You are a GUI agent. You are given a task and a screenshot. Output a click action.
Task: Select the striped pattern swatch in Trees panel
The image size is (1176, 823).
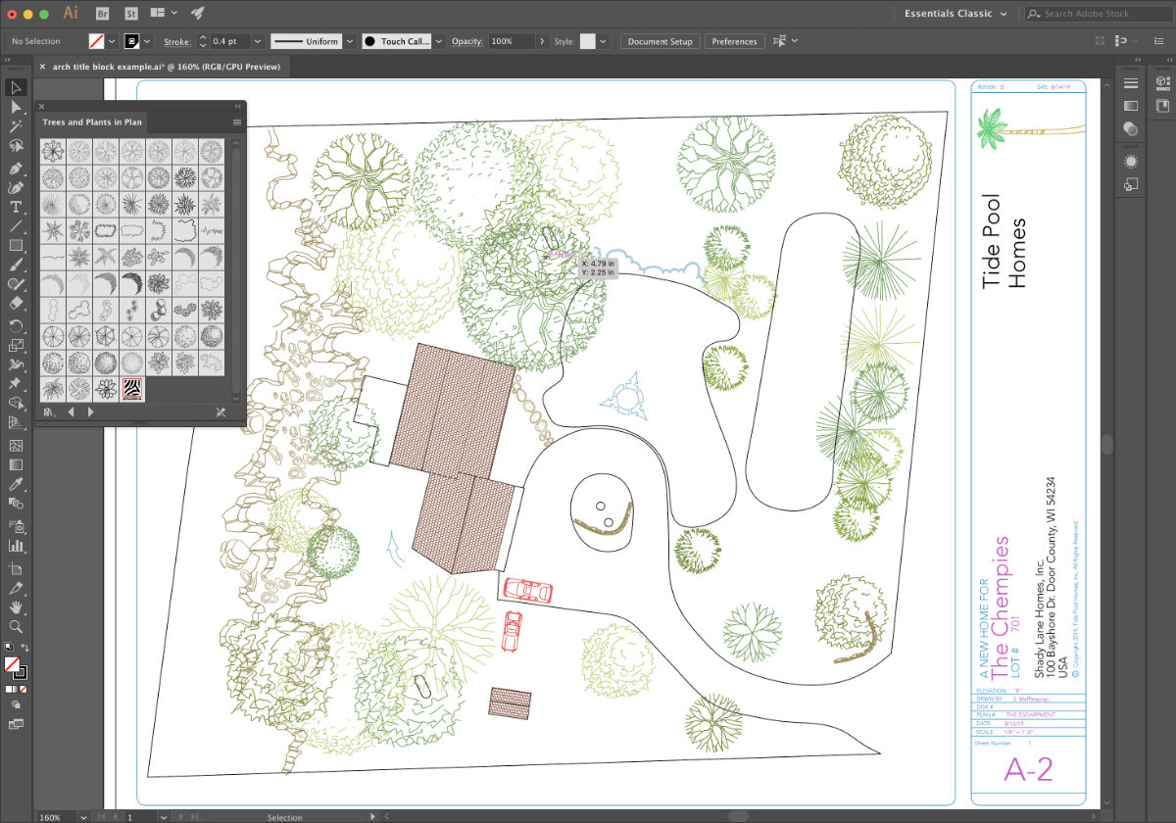pos(134,389)
